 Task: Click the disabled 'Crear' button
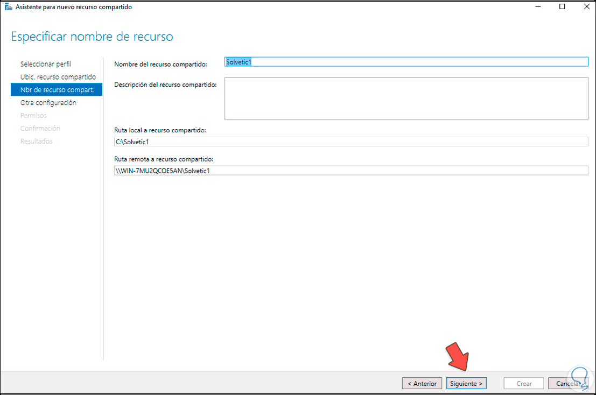(x=523, y=383)
